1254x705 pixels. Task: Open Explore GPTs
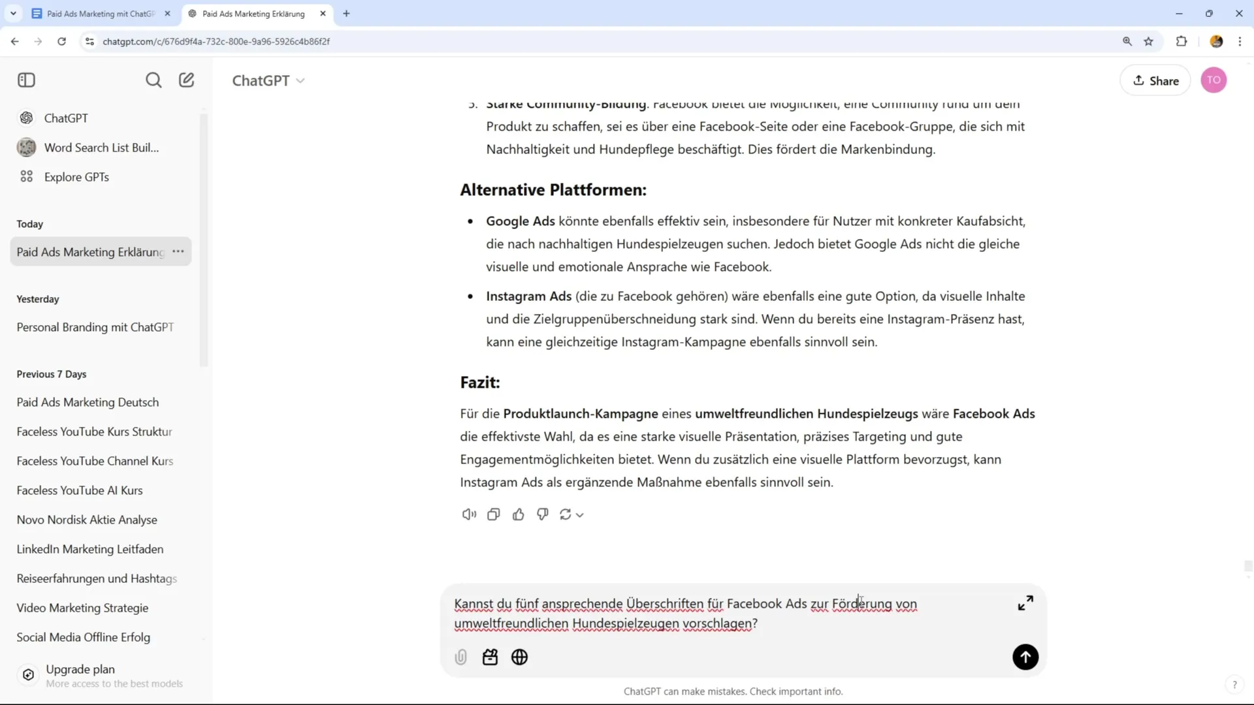click(76, 177)
